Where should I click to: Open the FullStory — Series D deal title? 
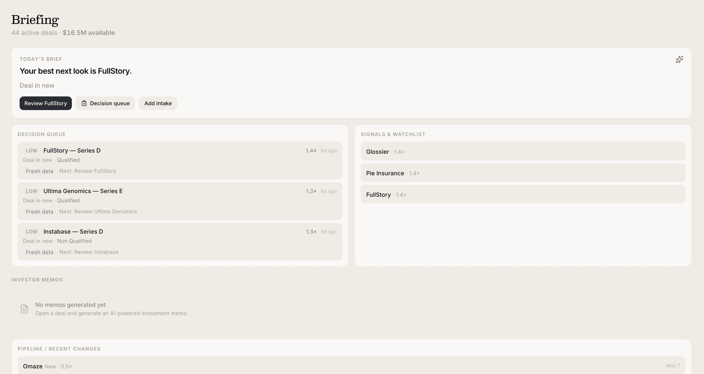pyautogui.click(x=72, y=150)
